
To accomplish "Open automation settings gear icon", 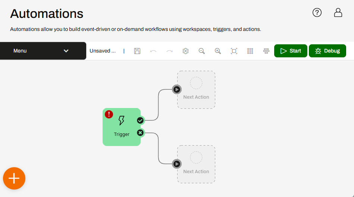I will coord(185,51).
